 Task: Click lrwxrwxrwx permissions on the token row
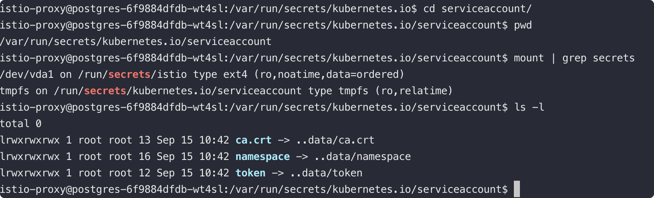30,173
